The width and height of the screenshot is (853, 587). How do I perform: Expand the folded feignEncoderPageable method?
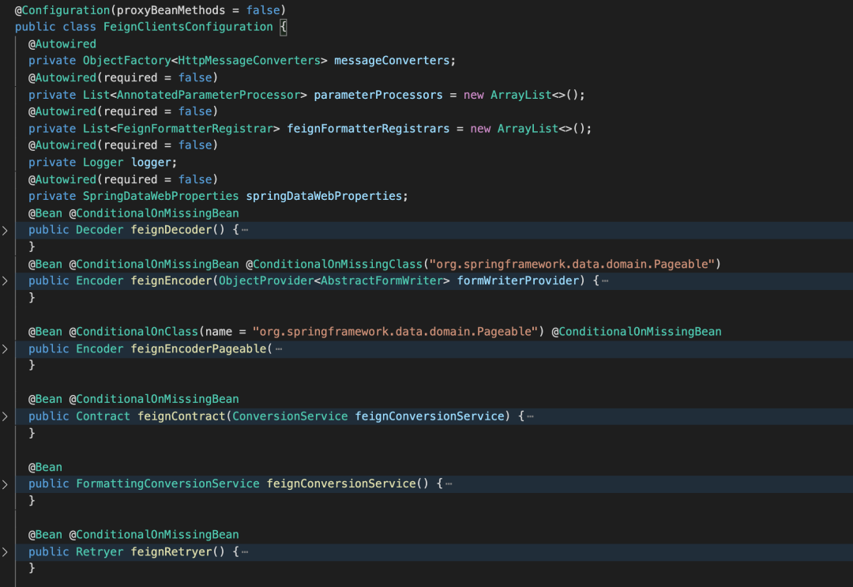tap(5, 349)
